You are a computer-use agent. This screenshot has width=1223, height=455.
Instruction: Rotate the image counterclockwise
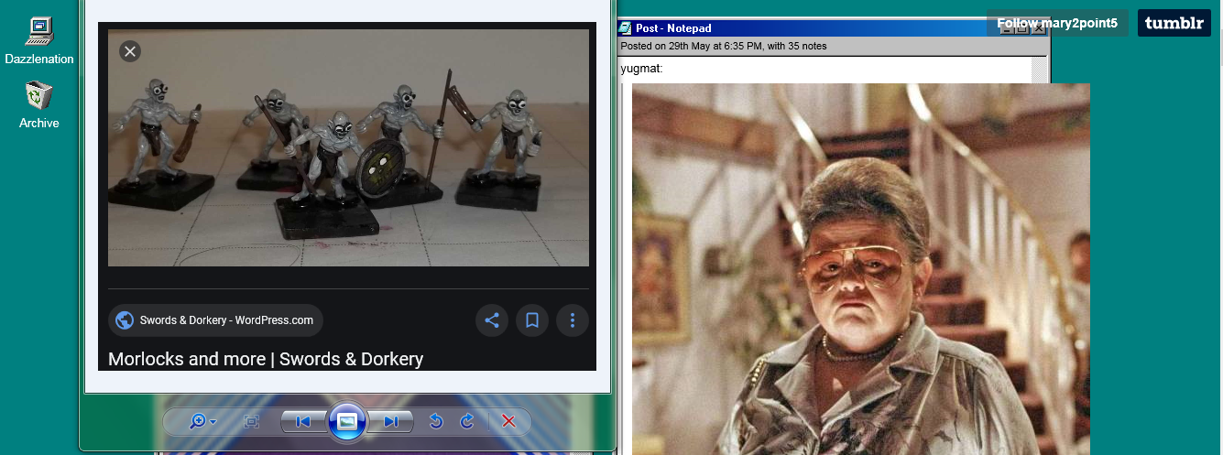pyautogui.click(x=437, y=421)
